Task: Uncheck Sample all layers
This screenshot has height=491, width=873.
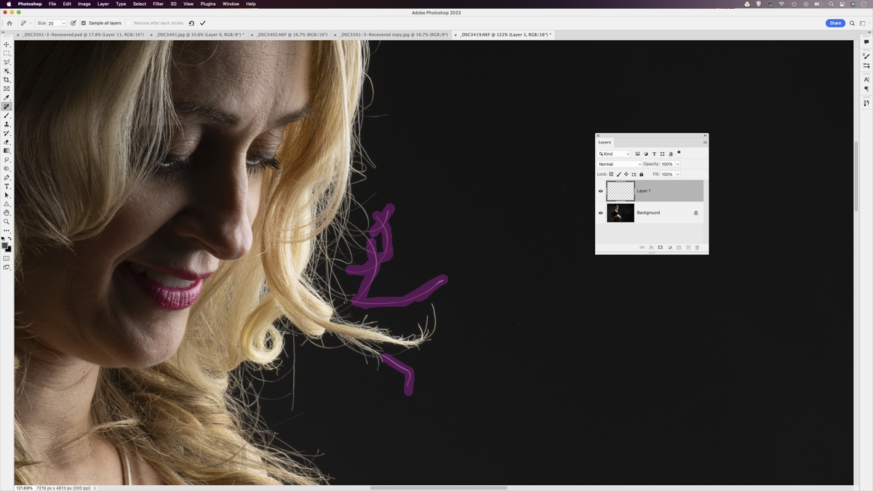Action: 83,23
